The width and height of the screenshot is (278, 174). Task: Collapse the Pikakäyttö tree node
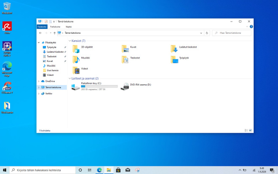39,43
